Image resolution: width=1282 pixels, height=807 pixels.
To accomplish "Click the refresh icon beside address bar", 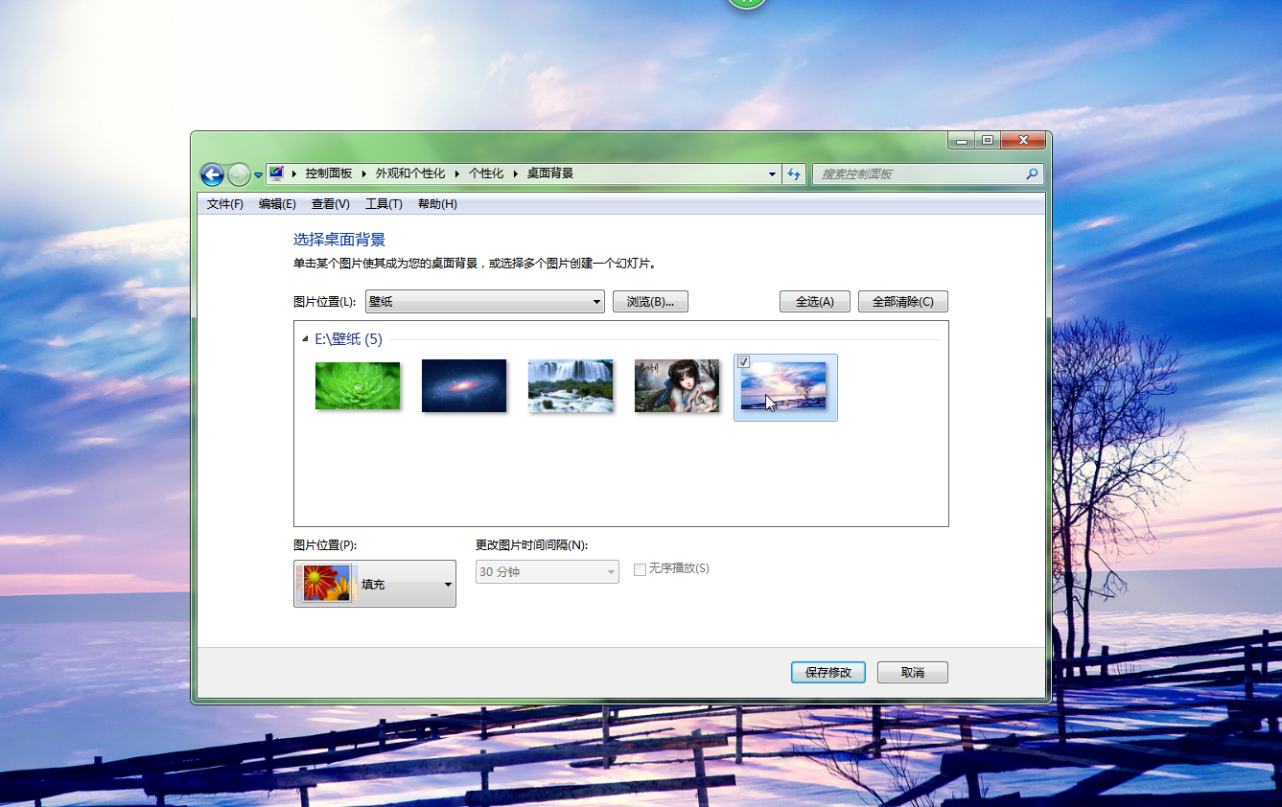I will [794, 174].
